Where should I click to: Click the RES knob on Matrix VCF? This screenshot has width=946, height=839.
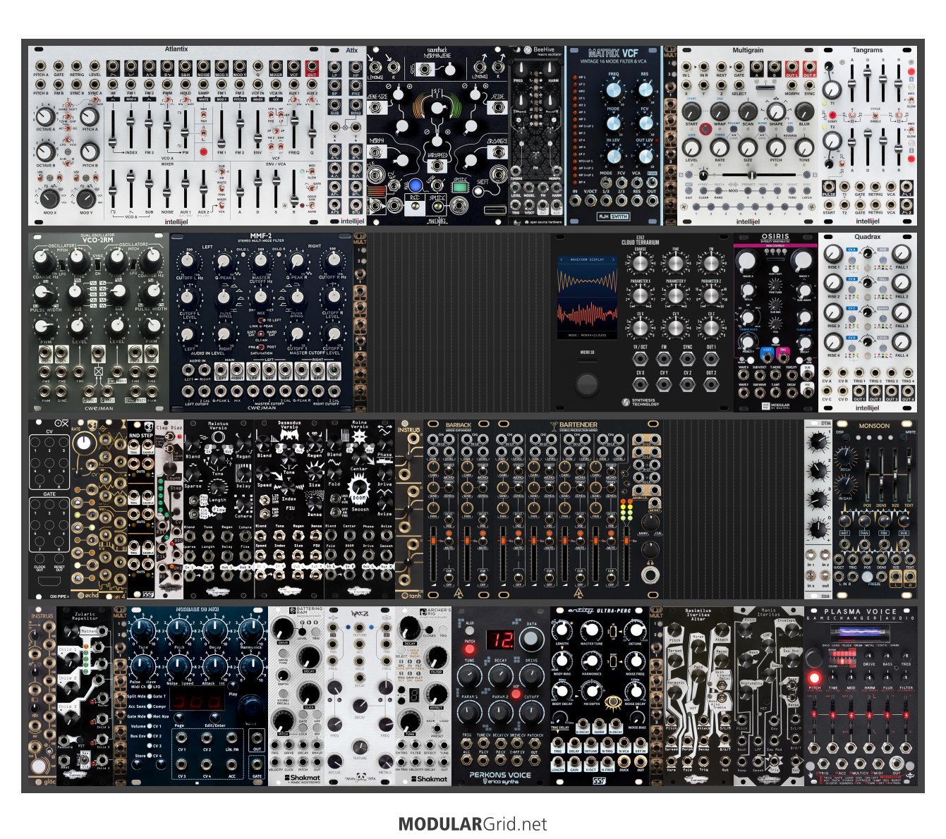click(x=645, y=90)
